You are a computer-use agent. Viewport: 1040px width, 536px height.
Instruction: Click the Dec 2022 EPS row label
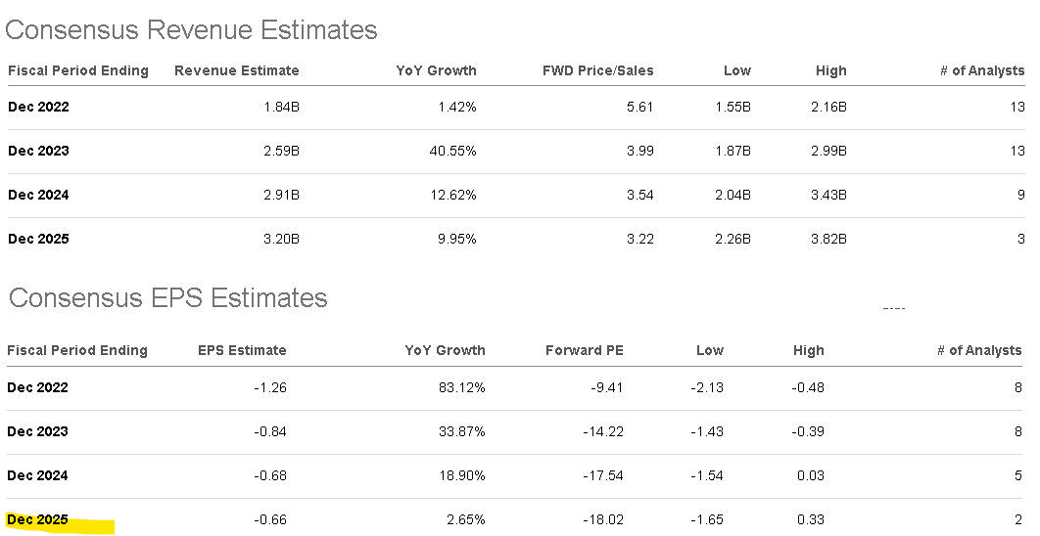pyautogui.click(x=38, y=387)
